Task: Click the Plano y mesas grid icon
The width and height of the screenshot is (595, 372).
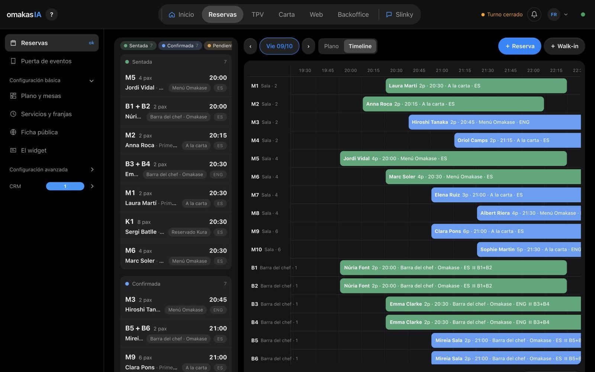Action: (13, 96)
